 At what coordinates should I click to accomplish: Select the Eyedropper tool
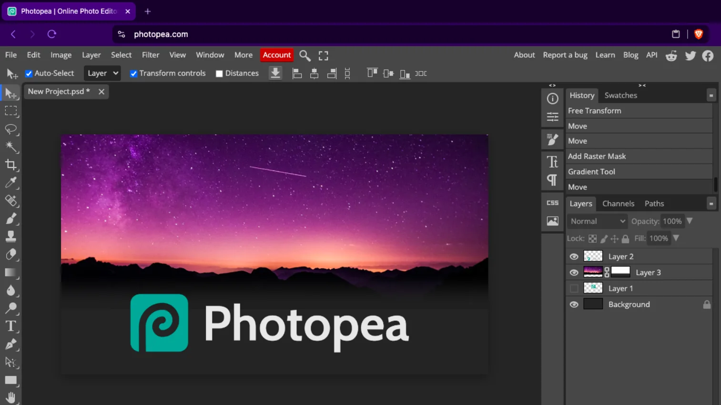(11, 183)
